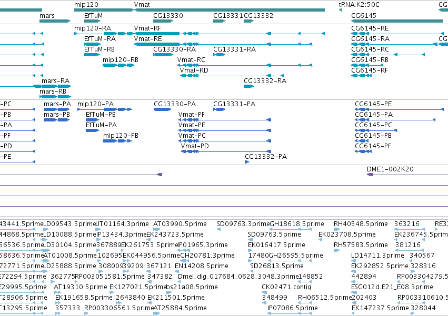Viewport: 448px width, 316px height.
Task: Click the mars-RA transcript label
Action: (56, 81)
